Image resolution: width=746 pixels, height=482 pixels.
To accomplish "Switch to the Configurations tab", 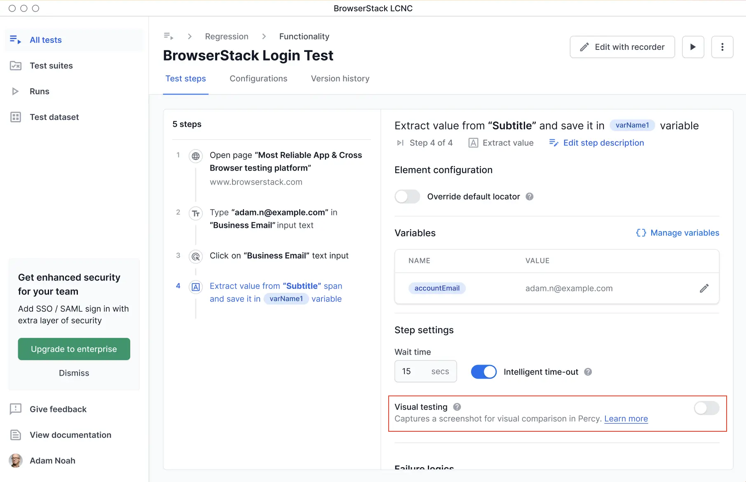I will click(258, 79).
